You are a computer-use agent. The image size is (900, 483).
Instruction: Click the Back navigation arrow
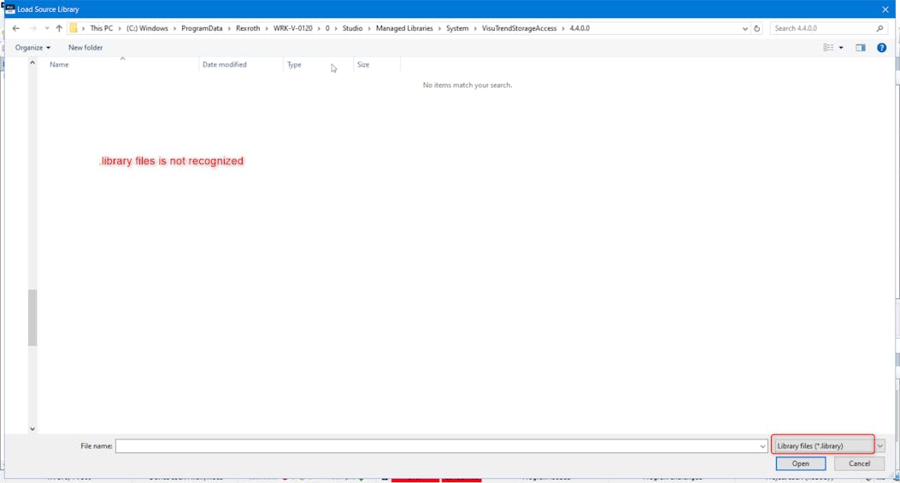point(15,28)
